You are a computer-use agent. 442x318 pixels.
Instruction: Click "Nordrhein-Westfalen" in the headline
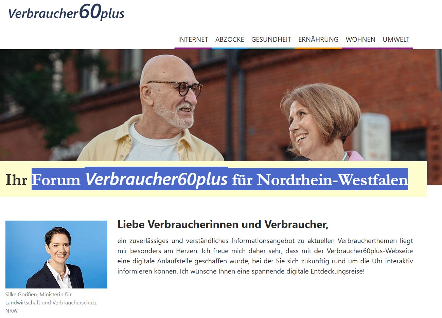pyautogui.click(x=332, y=180)
